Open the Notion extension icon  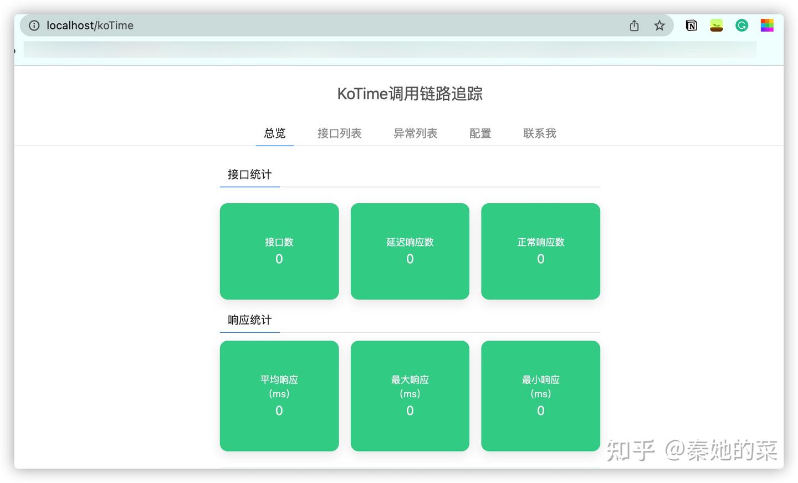tap(691, 25)
